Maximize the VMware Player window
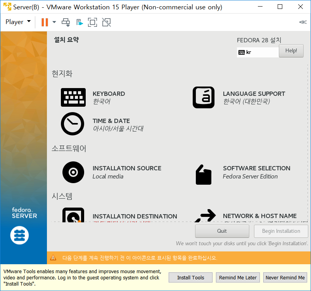This screenshot has height=291, width=311. coord(280,7)
